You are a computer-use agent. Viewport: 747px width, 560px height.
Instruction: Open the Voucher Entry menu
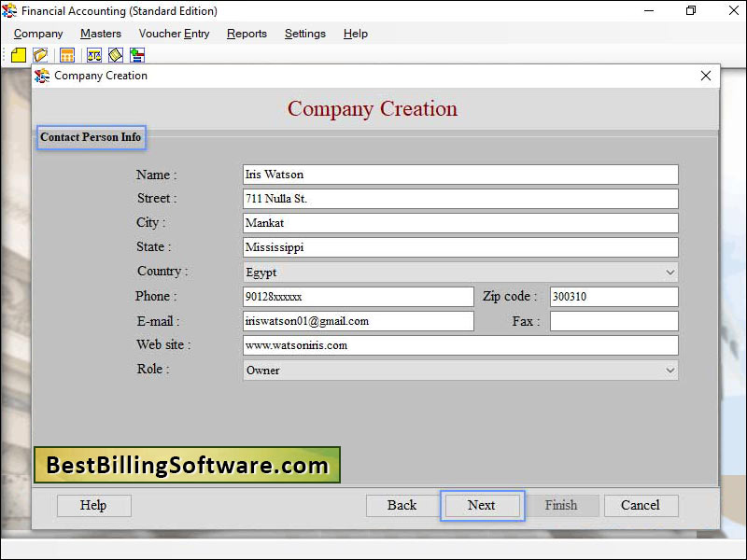174,34
